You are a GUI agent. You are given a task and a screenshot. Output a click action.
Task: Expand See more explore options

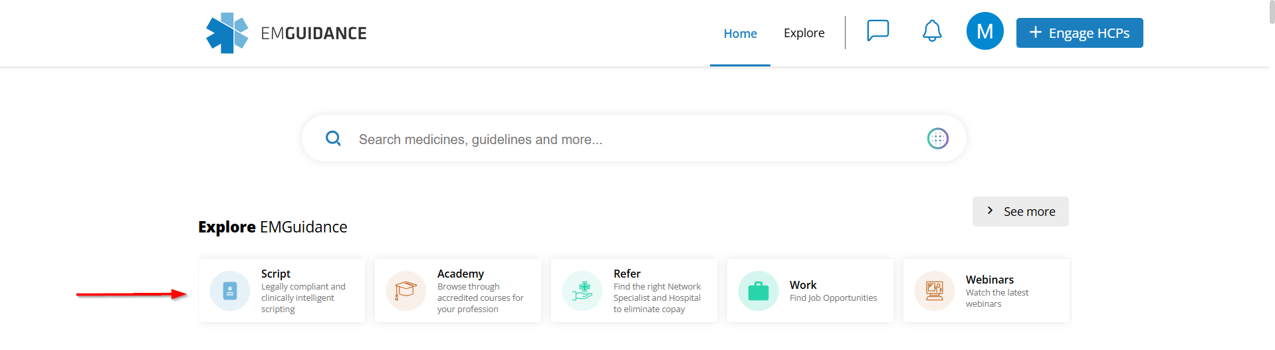point(1020,211)
